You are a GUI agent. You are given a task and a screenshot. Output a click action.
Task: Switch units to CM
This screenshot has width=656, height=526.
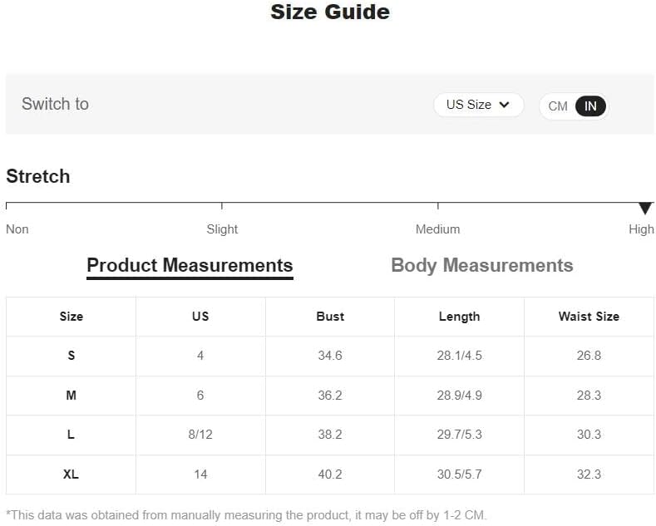point(558,106)
